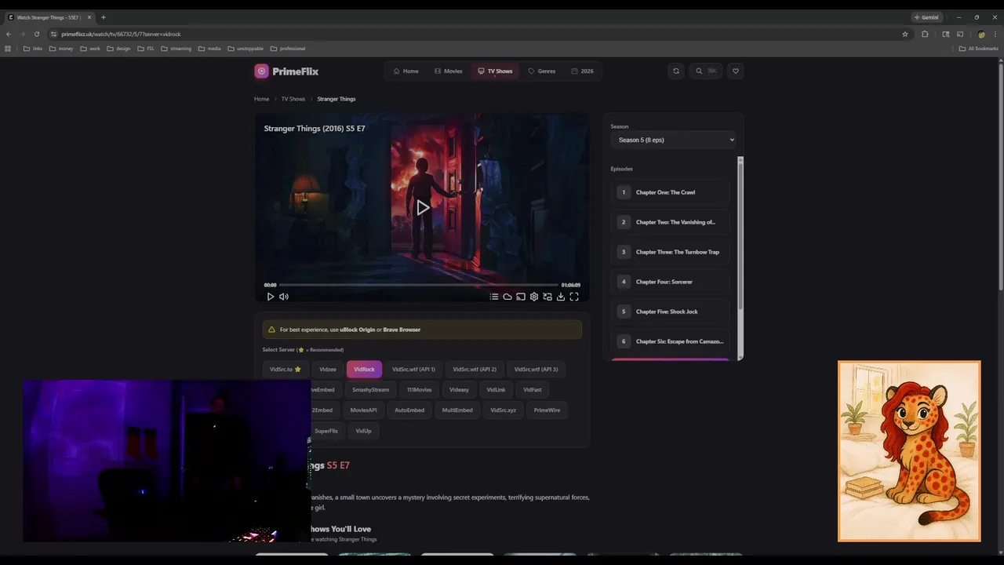
Task: Choose the Videasy server
Action: coord(460,390)
